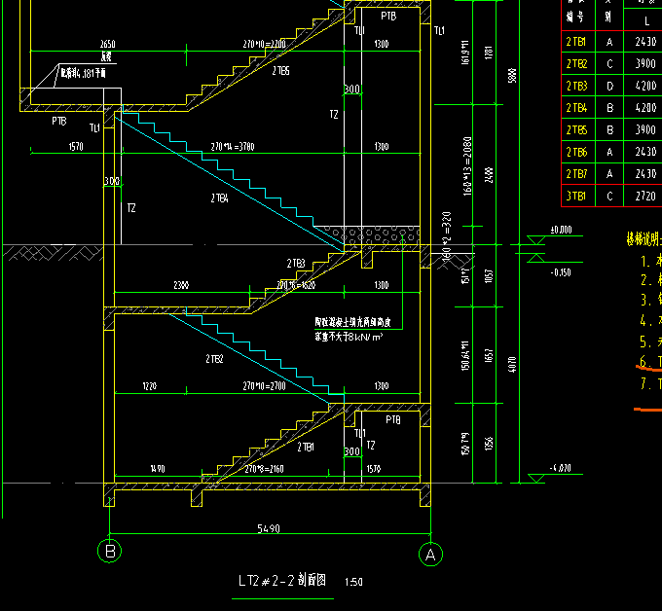Click the axis bubble labeled A

coord(430,554)
